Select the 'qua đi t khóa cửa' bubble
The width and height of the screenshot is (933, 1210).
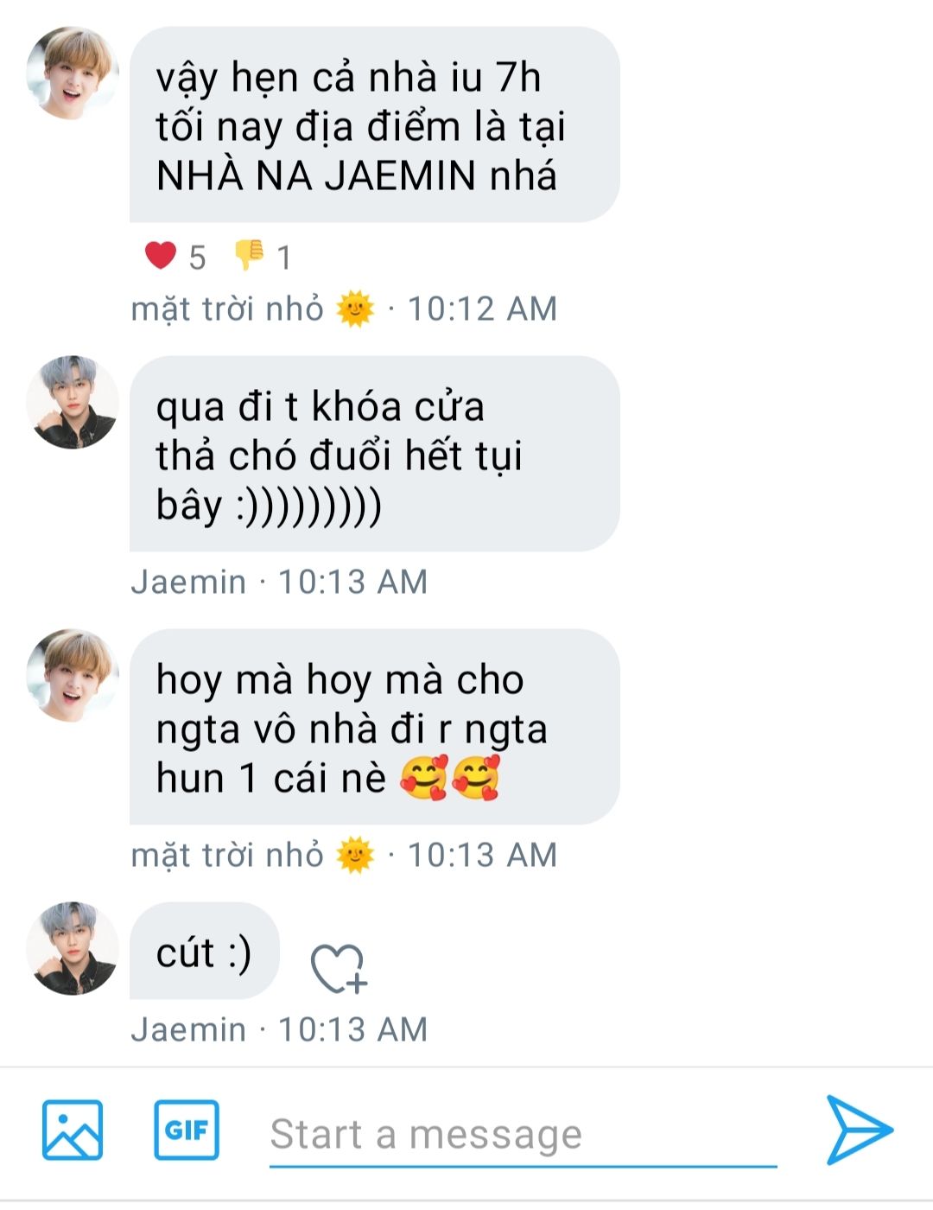[x=374, y=454]
